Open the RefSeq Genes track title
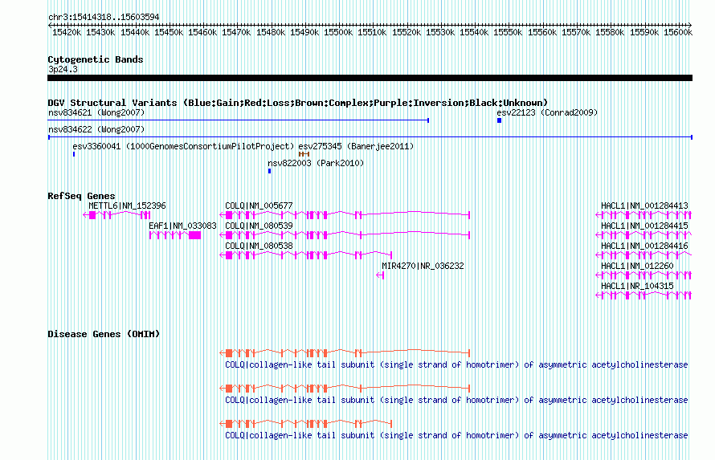This screenshot has height=460, width=715. [x=82, y=197]
